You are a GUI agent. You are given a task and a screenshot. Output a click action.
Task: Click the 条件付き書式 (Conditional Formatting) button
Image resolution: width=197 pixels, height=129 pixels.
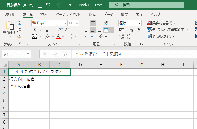(161, 23)
